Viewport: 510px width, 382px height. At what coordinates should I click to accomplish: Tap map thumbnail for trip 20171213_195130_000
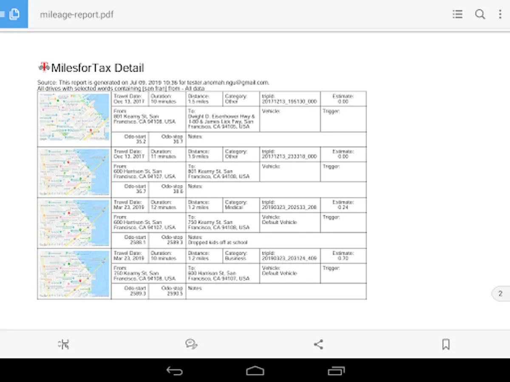click(x=74, y=117)
